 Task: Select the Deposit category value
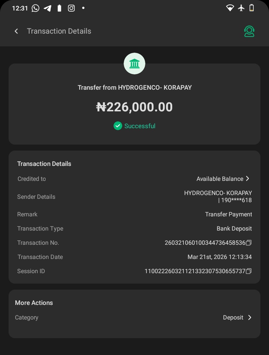coord(233,318)
